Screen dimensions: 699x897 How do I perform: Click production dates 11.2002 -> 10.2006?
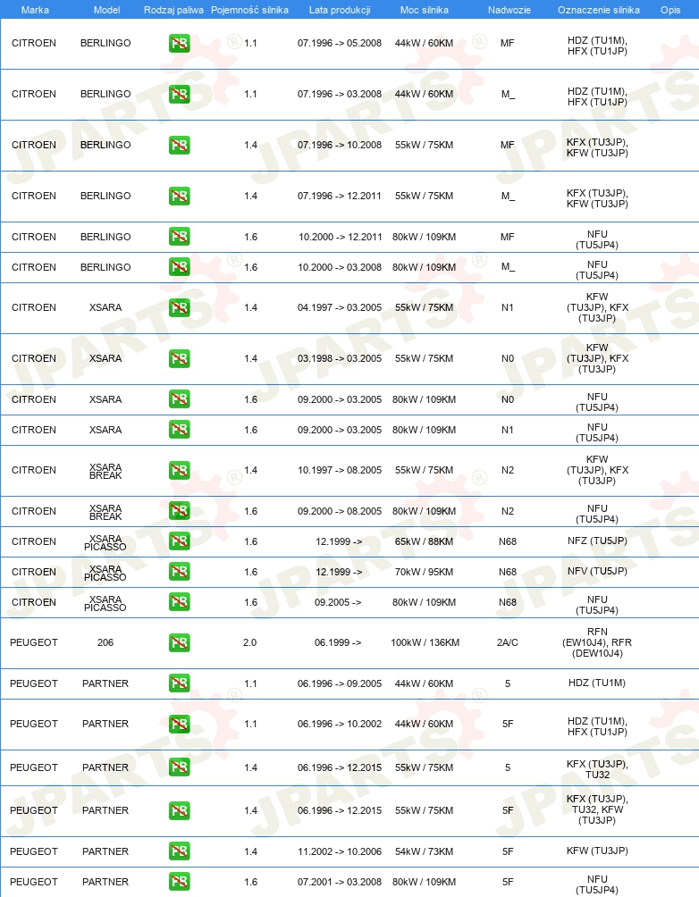pyautogui.click(x=340, y=851)
